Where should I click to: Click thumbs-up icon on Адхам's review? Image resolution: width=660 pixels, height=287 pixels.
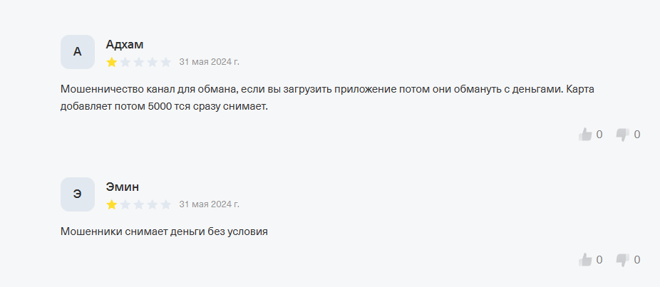tap(586, 134)
